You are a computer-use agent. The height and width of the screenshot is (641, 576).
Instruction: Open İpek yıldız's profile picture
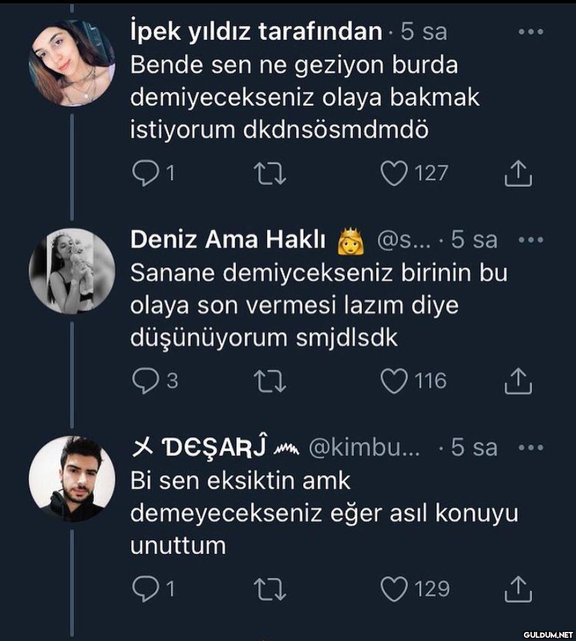[71, 63]
